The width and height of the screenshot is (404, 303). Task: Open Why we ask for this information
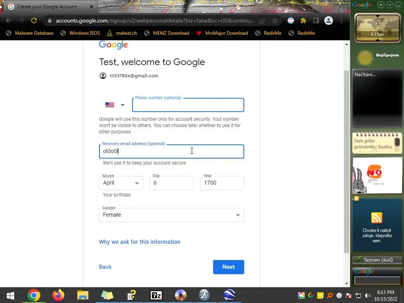click(x=140, y=242)
